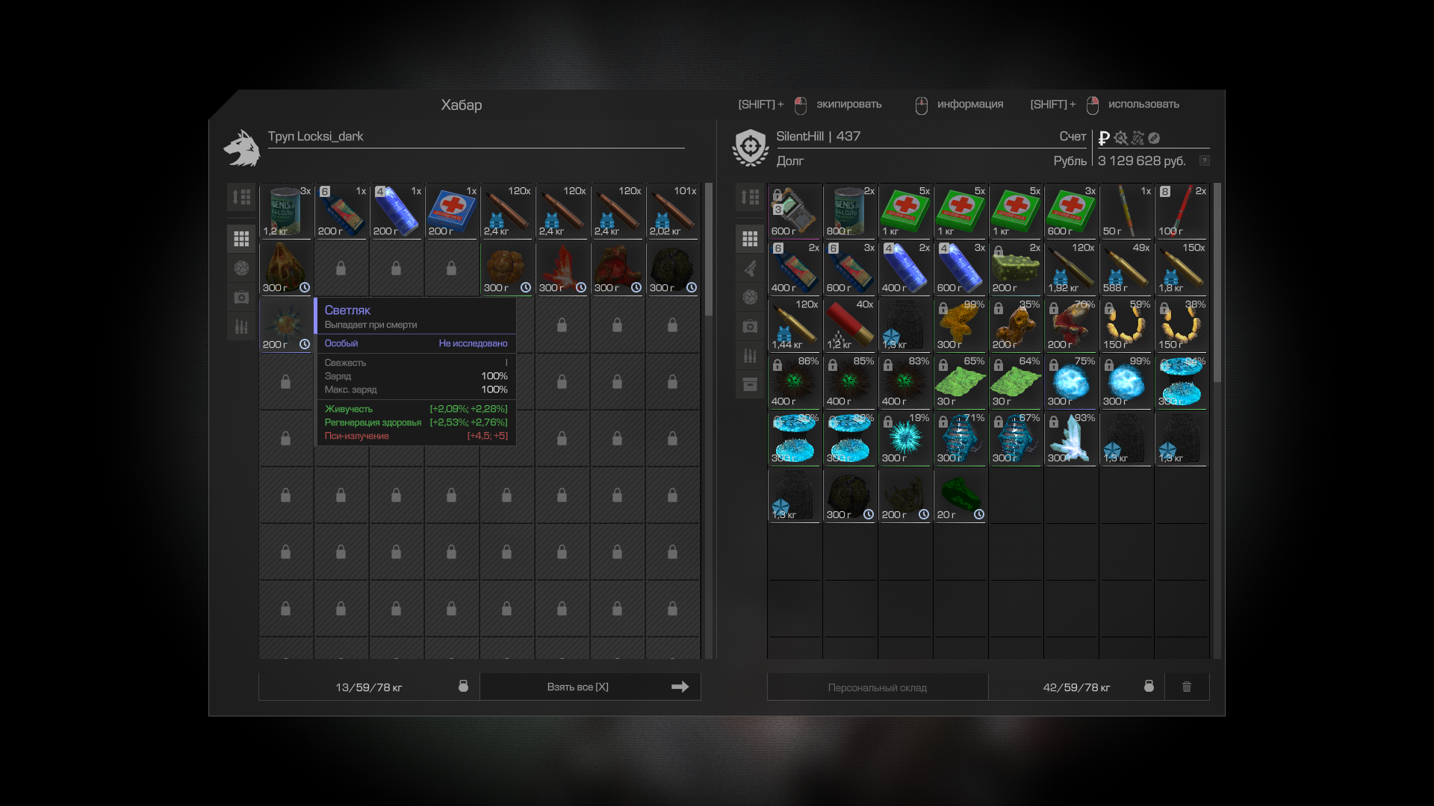The image size is (1434, 806).
Task: Select the spiky dark artifact at 86%
Action: 795,381
